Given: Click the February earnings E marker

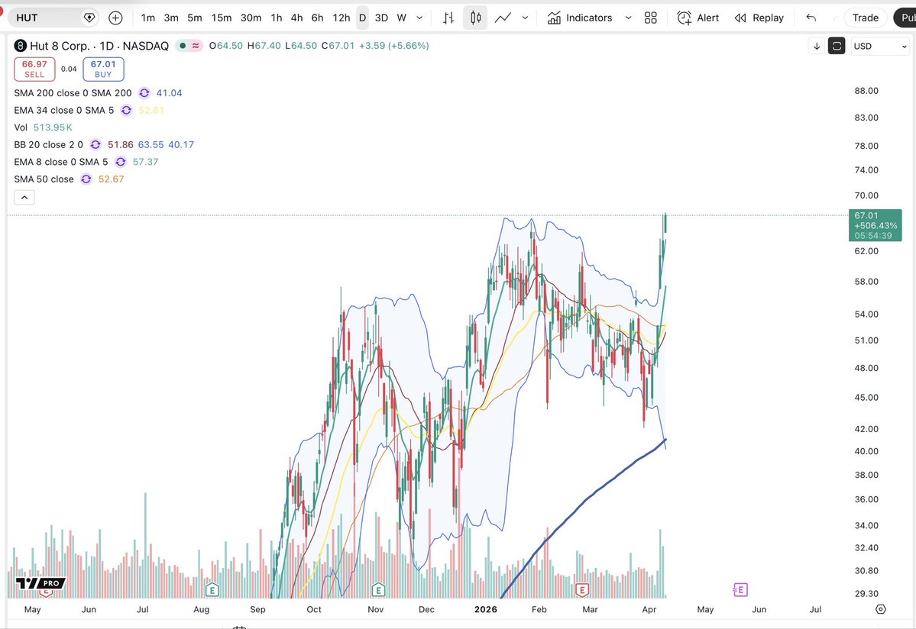Looking at the screenshot, I should [x=582, y=589].
